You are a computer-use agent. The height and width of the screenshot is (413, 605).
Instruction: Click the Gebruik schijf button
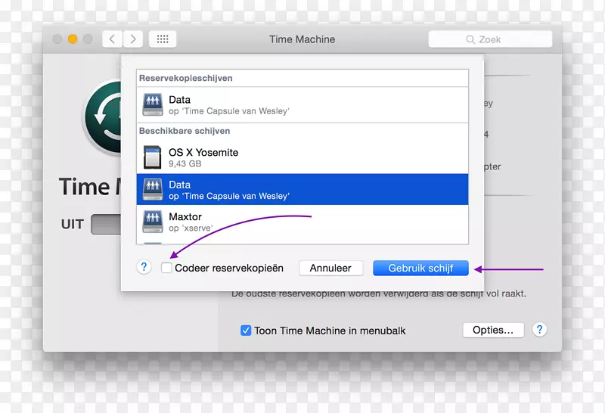coord(420,268)
